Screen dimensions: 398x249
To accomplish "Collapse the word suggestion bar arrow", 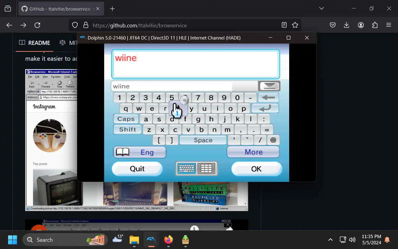I will tap(269, 86).
